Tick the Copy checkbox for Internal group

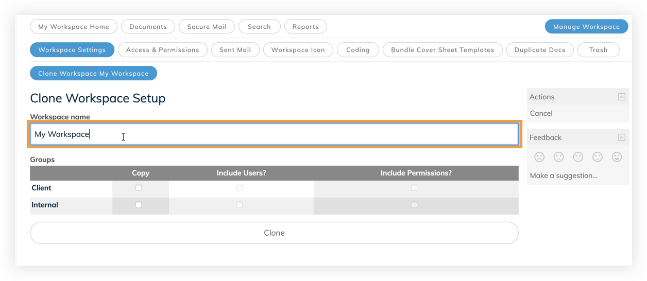[x=139, y=205]
